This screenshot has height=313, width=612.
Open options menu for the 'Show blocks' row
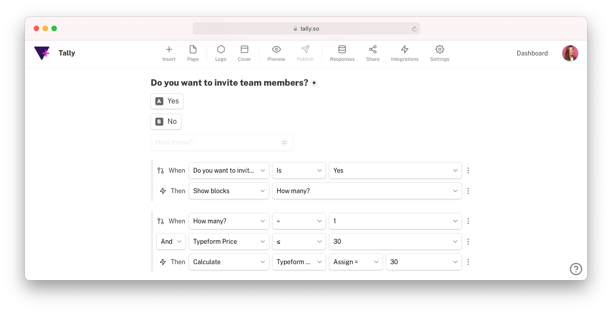[468, 191]
